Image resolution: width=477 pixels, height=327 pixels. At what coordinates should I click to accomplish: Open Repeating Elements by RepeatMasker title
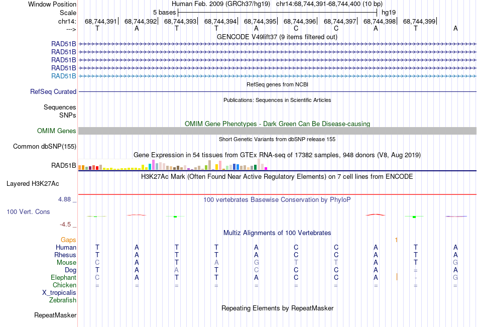277,308
